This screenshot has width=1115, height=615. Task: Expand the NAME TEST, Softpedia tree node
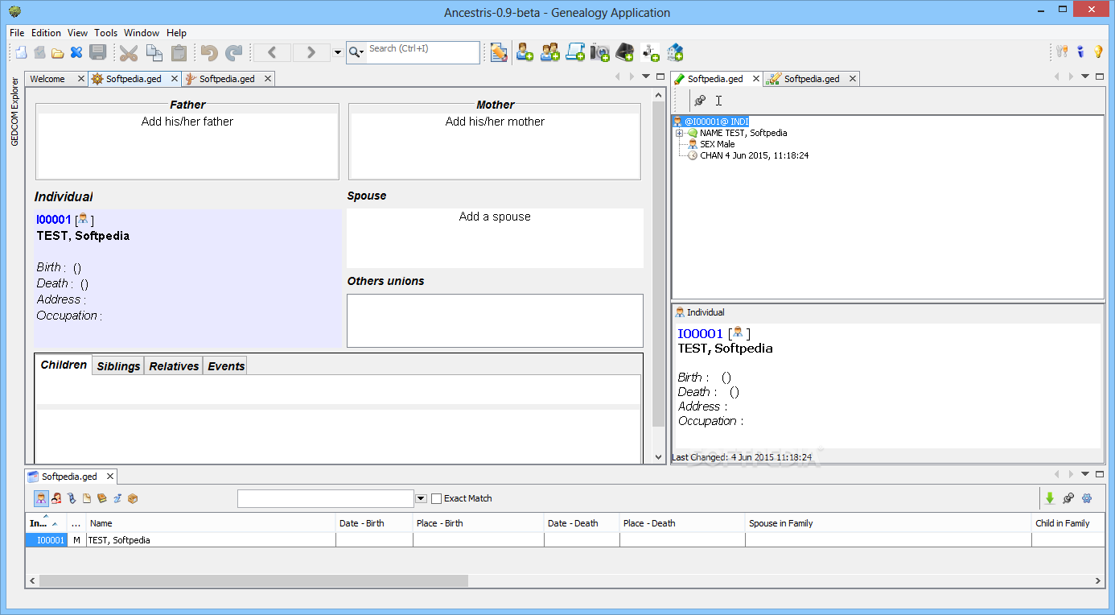(680, 133)
